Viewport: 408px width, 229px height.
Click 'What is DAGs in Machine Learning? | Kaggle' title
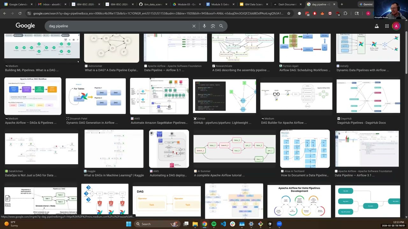(114, 175)
